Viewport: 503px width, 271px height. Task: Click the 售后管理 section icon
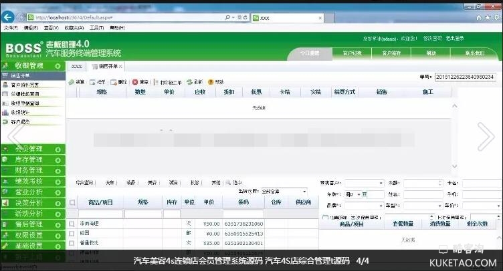click(5, 224)
